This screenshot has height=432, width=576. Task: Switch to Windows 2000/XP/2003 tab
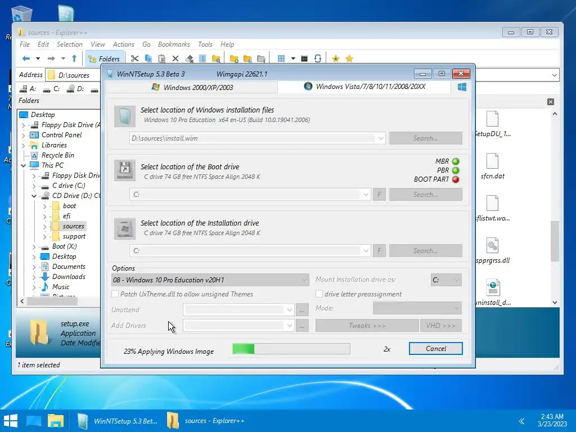[x=192, y=87]
